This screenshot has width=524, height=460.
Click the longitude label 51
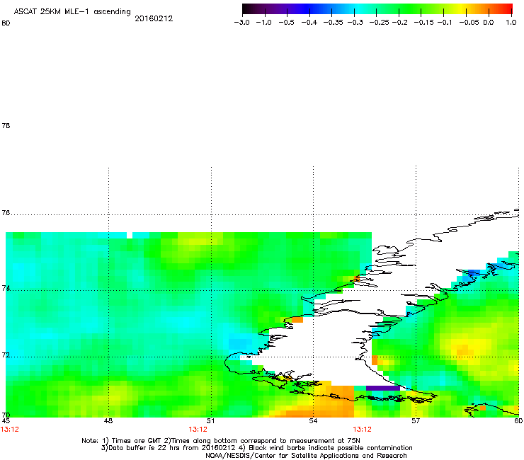point(210,421)
